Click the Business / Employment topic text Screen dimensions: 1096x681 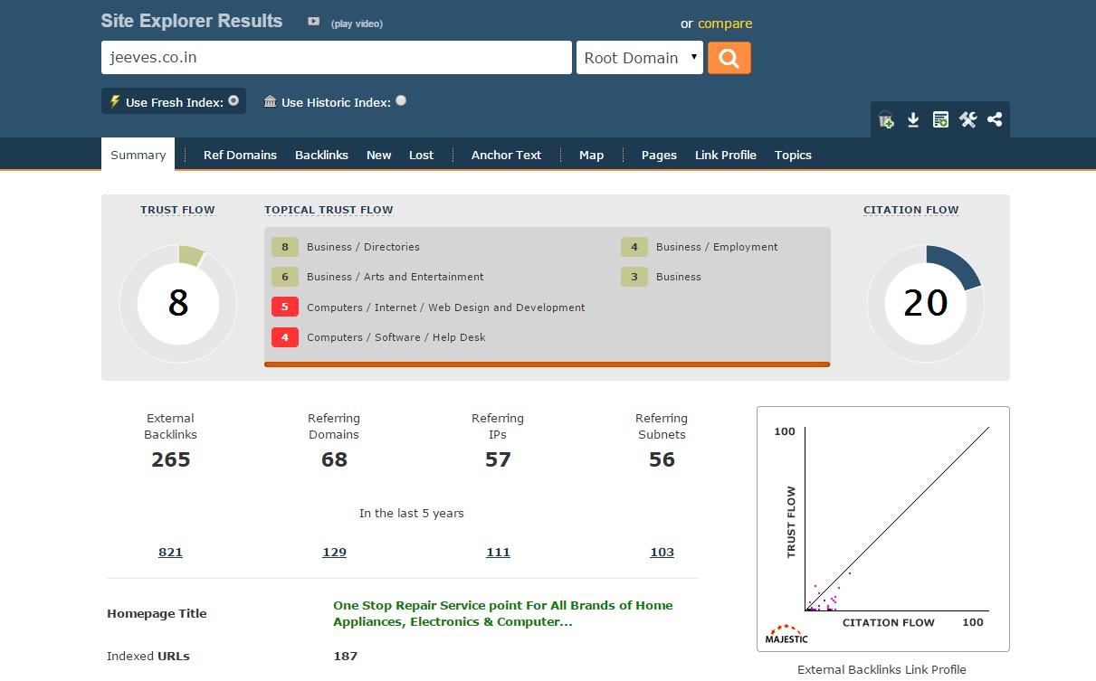click(717, 247)
